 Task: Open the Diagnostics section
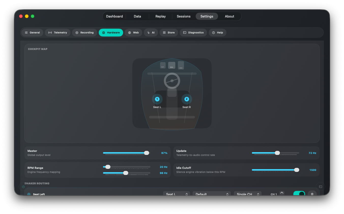(193, 32)
